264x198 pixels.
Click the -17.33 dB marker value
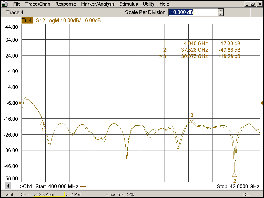pyautogui.click(x=229, y=43)
